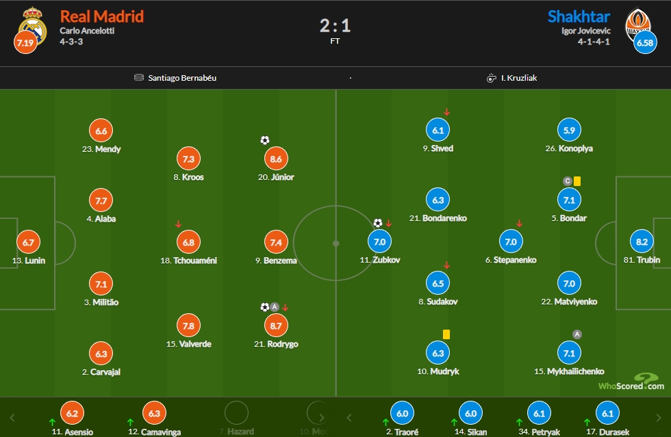Click the referee whistle icon beside I. Kruzliak
The width and height of the screenshot is (671, 437).
point(492,78)
